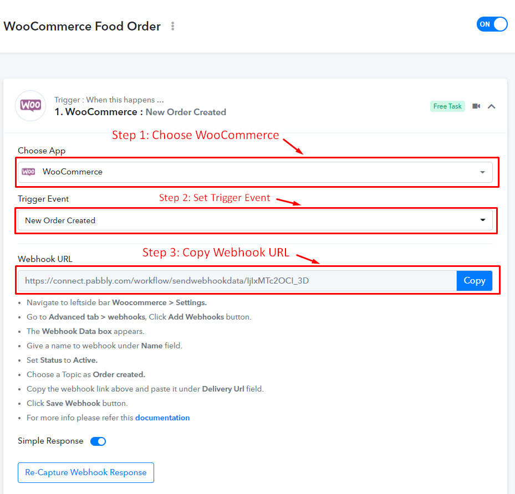Open the documentation link
Viewport: 515px width, 494px height.
[x=162, y=418]
